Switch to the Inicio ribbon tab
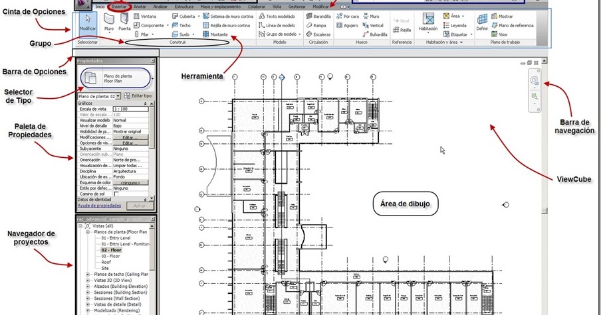601x315 pixels. click(x=100, y=7)
